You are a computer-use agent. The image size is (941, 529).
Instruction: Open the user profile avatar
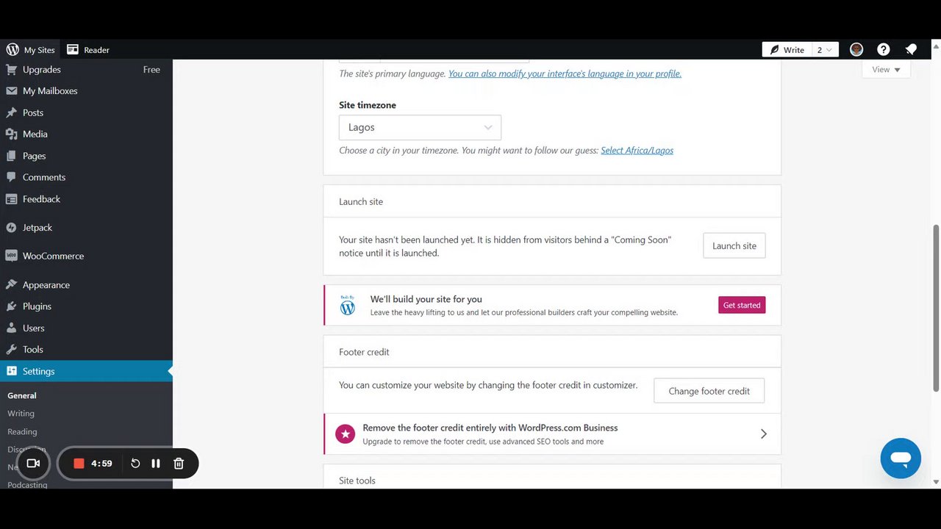pos(856,49)
